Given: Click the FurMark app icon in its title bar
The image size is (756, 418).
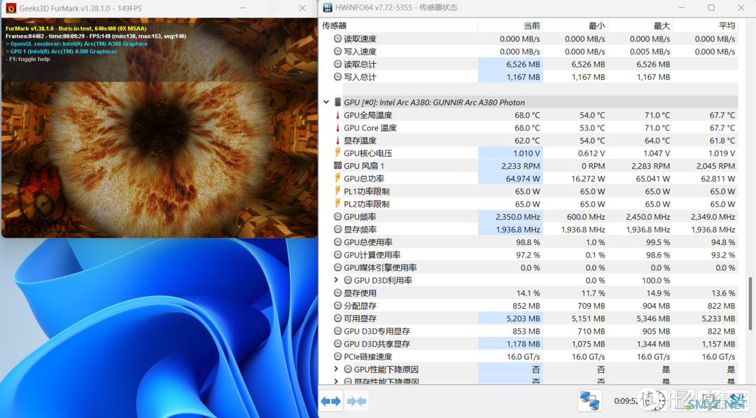Looking at the screenshot, I should 10,8.
